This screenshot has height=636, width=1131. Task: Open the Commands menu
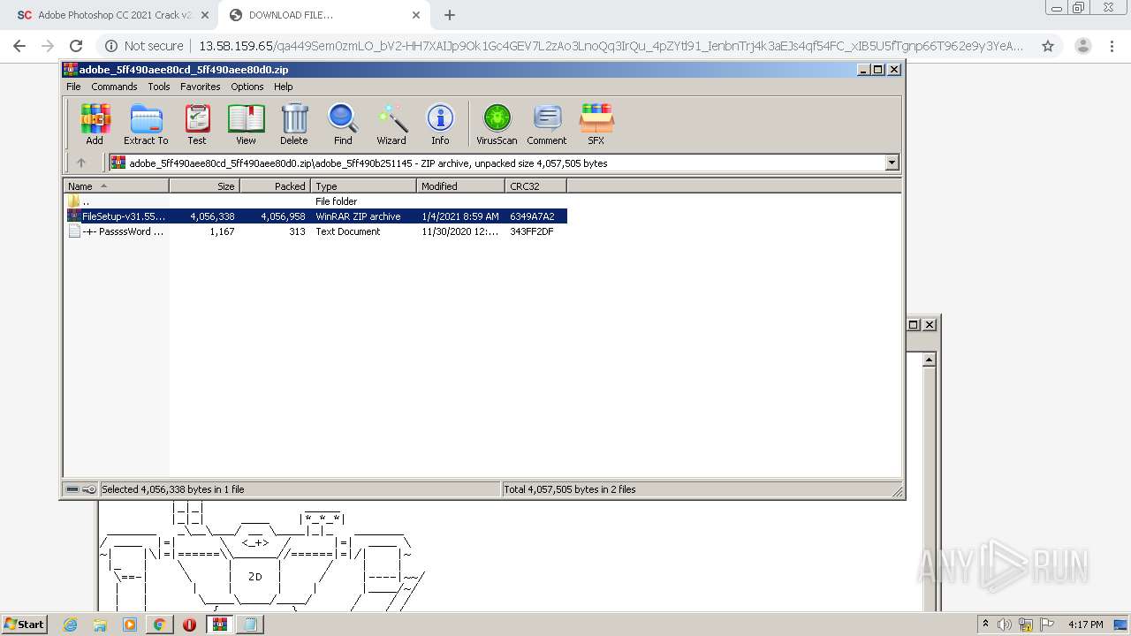pyautogui.click(x=114, y=87)
